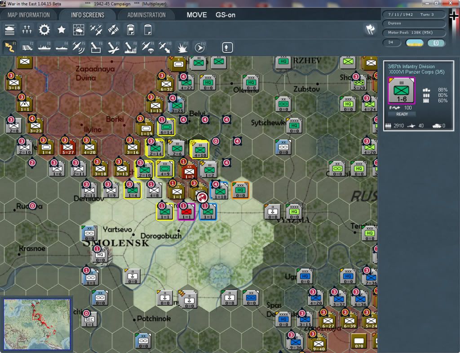Click the READY status label
The height and width of the screenshot is (353, 460).
pos(402,114)
